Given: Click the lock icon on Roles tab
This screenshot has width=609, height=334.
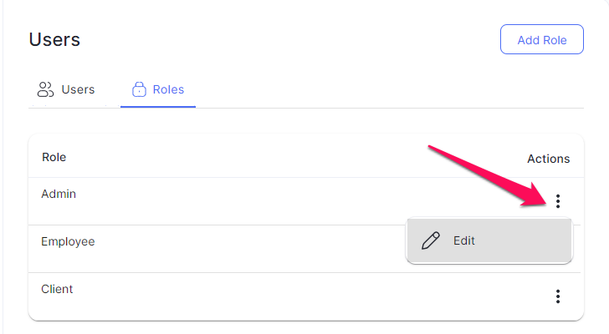Looking at the screenshot, I should click(x=139, y=89).
